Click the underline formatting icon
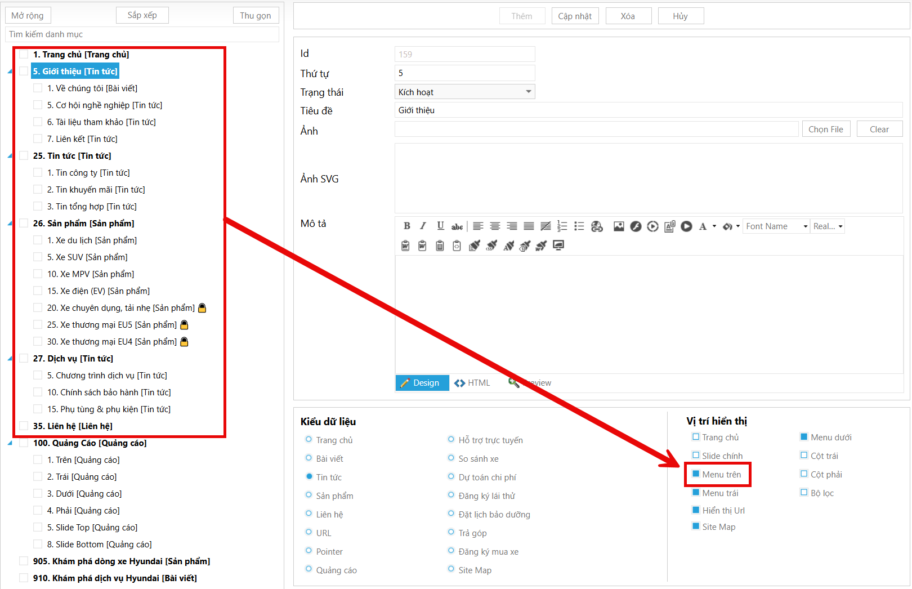Screen dimensions: 912x589 pos(440,226)
